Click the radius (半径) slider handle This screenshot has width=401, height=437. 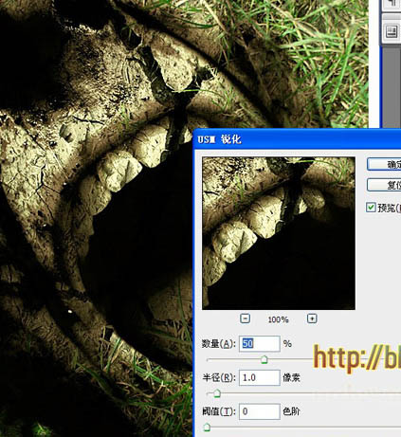pyautogui.click(x=217, y=393)
